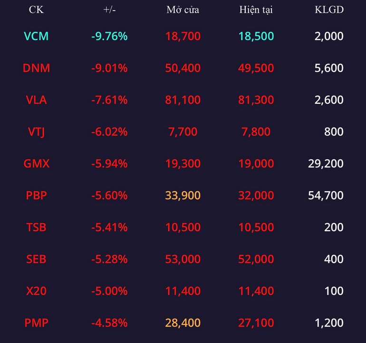Select the GMX ticker
366x343 pixels.
pyautogui.click(x=36, y=164)
